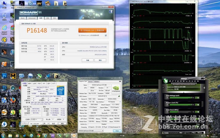This screenshot has width=220, height=138.
Task: Click the Power Limit value field in Afterburner
Action: pyautogui.click(x=197, y=105)
